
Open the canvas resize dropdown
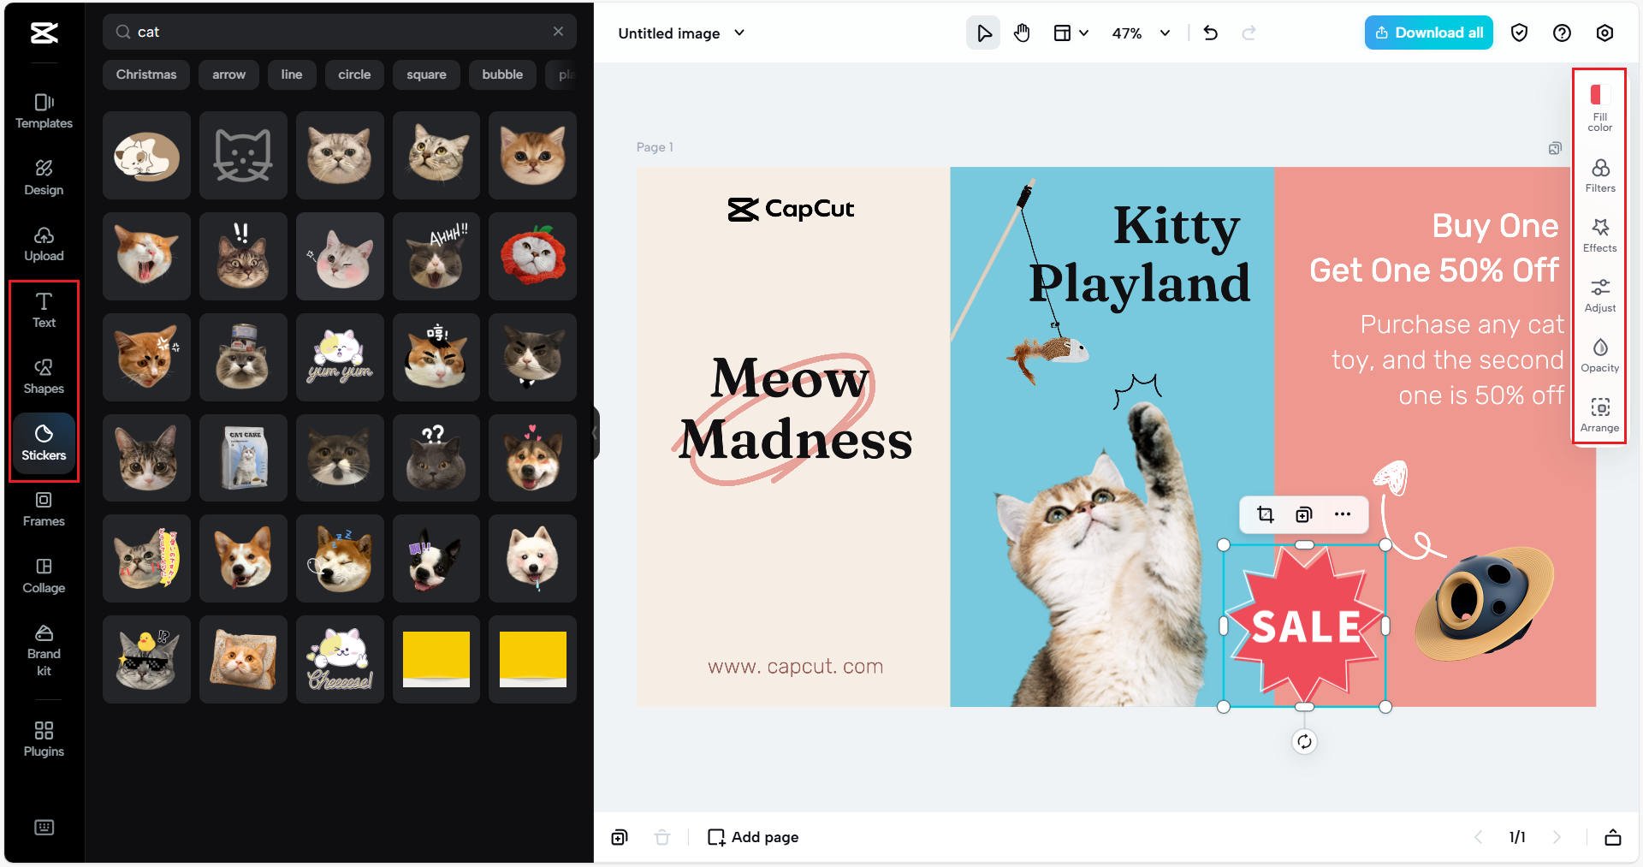[1071, 33]
